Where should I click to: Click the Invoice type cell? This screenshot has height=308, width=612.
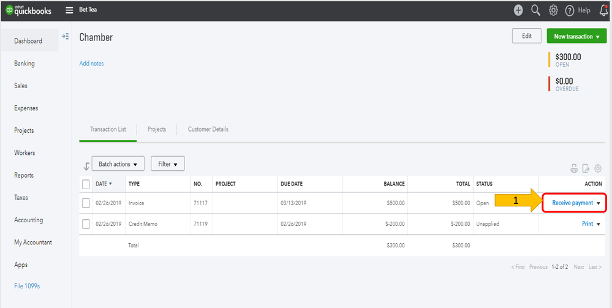point(136,203)
